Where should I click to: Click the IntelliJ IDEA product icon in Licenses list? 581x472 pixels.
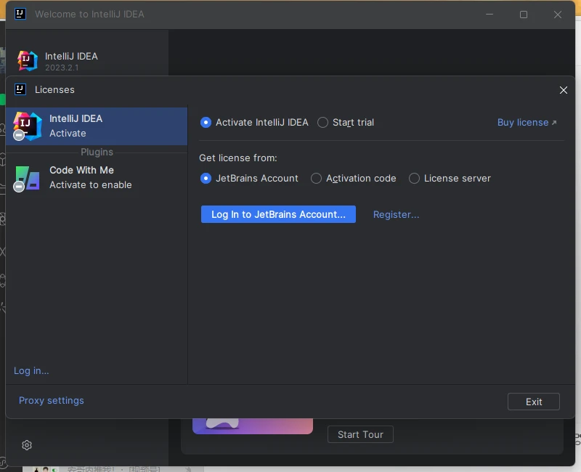(28, 126)
